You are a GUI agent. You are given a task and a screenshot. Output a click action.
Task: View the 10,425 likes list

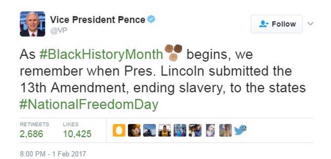(77, 134)
